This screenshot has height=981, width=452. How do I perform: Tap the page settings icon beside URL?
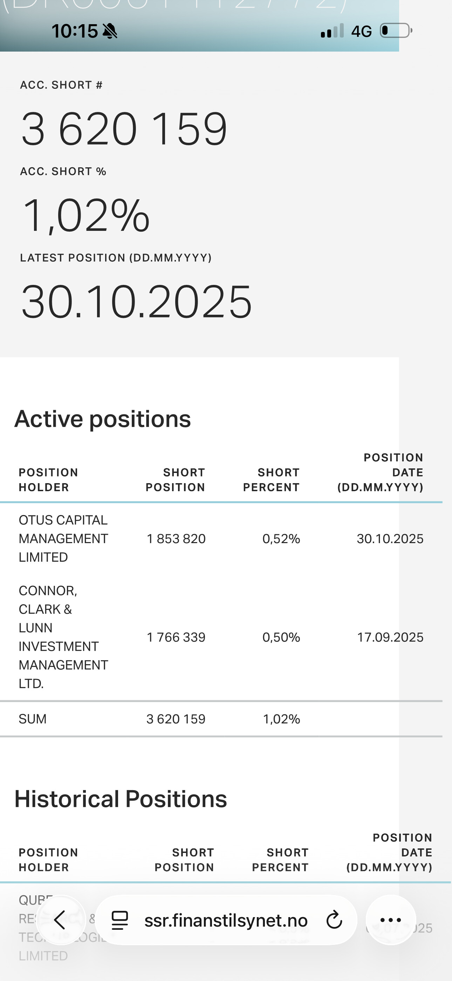(x=119, y=920)
